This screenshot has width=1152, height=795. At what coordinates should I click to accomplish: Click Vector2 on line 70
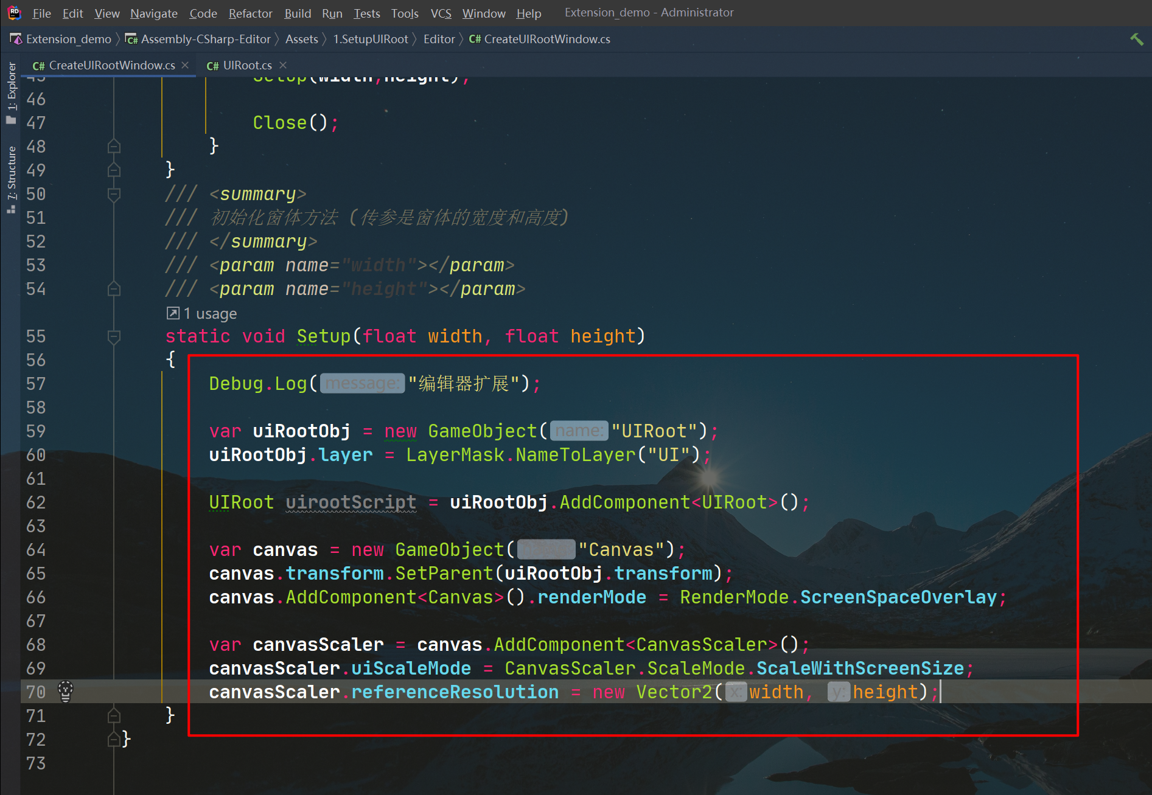point(674,692)
